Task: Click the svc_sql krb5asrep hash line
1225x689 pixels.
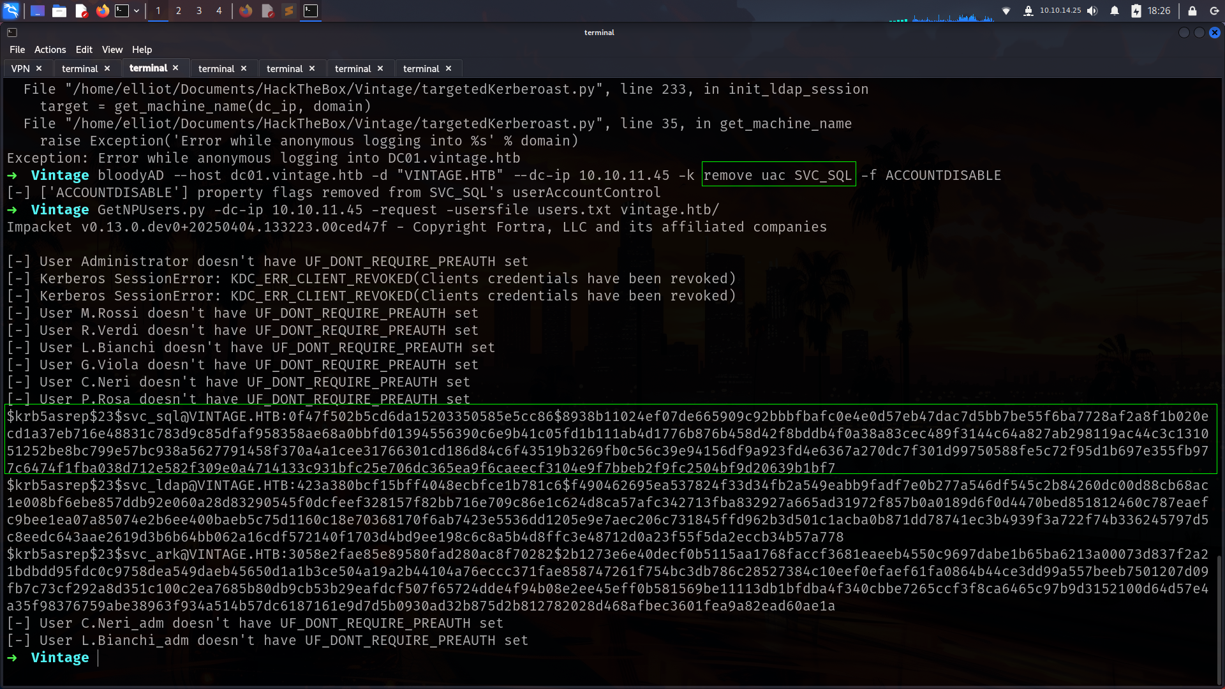Action: point(607,442)
